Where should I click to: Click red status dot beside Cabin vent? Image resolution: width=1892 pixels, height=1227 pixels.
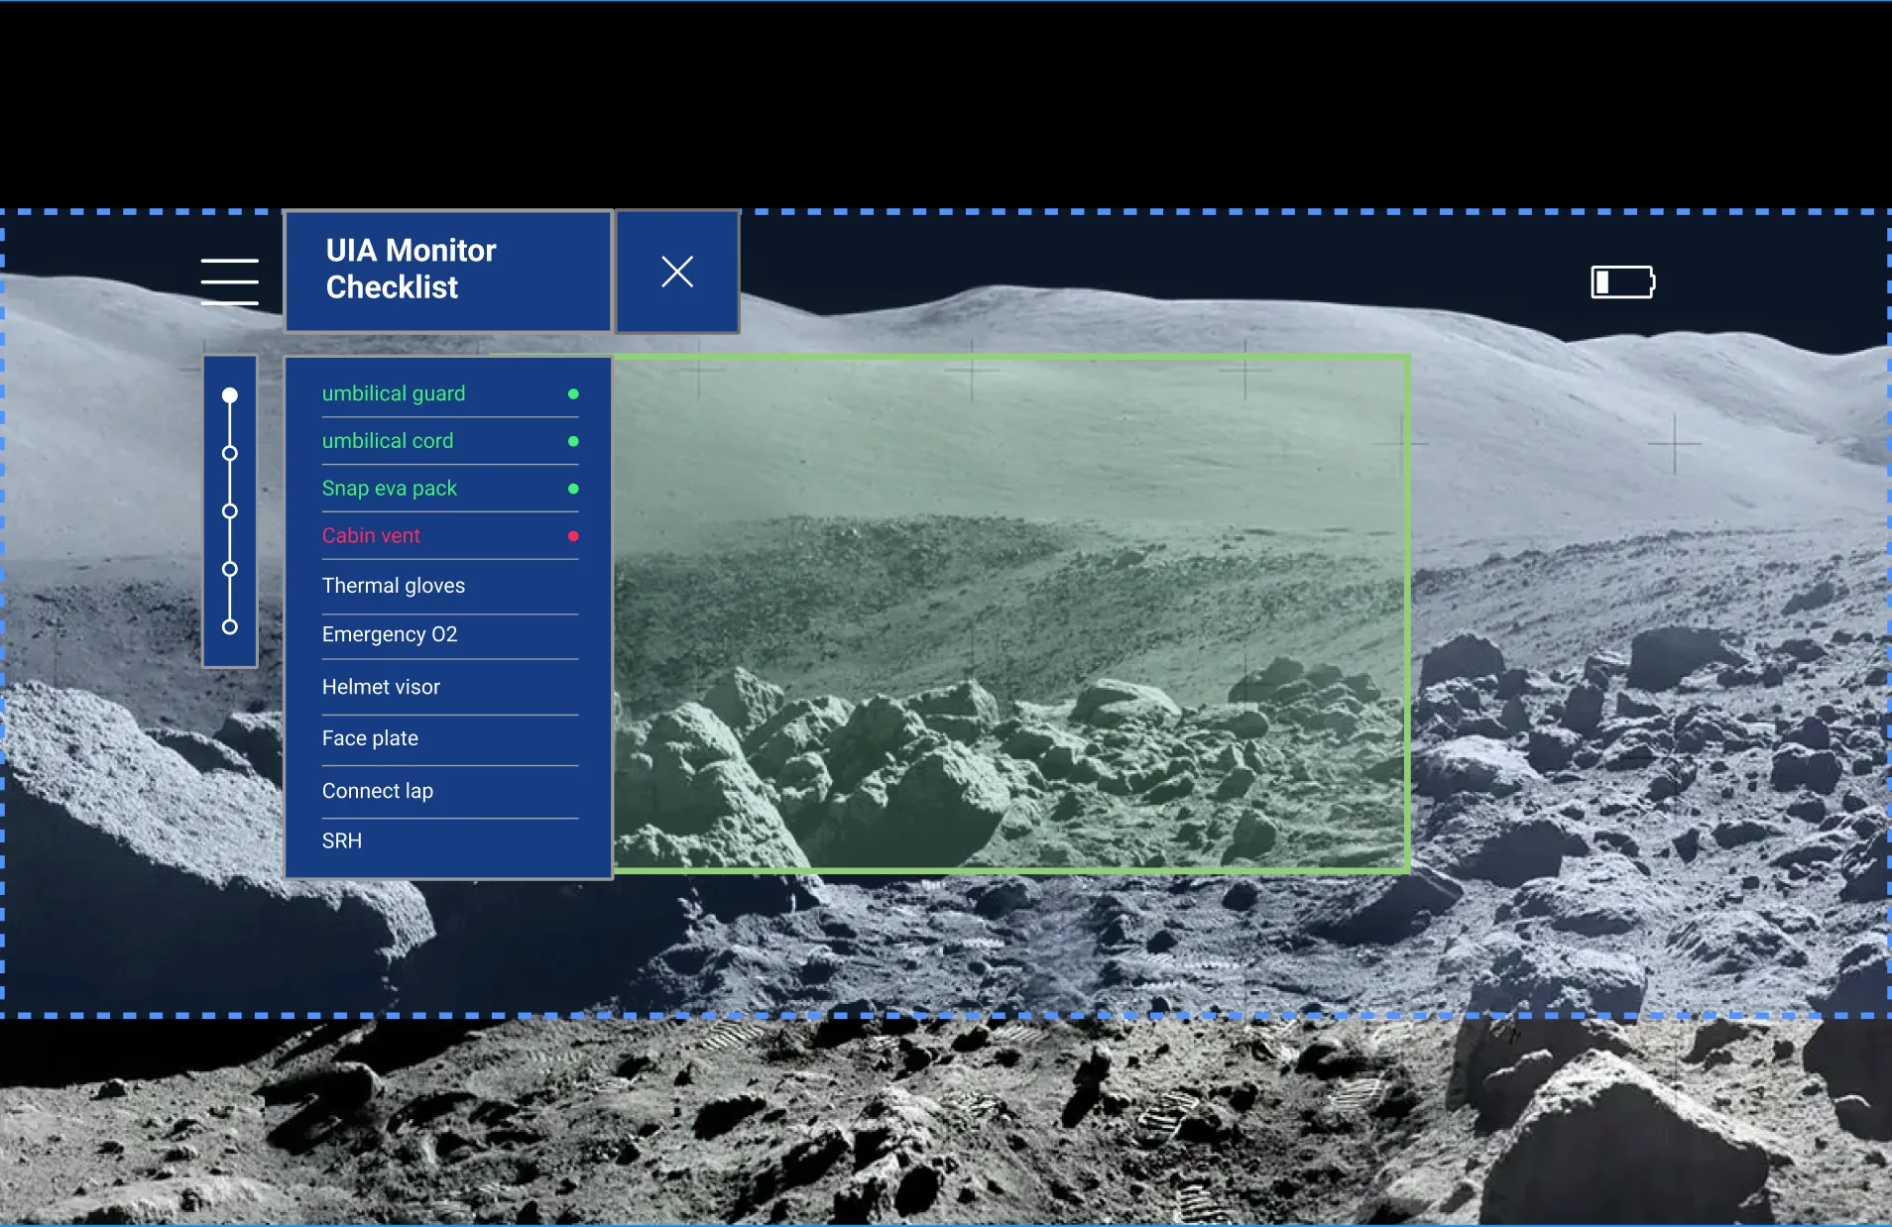(x=573, y=536)
